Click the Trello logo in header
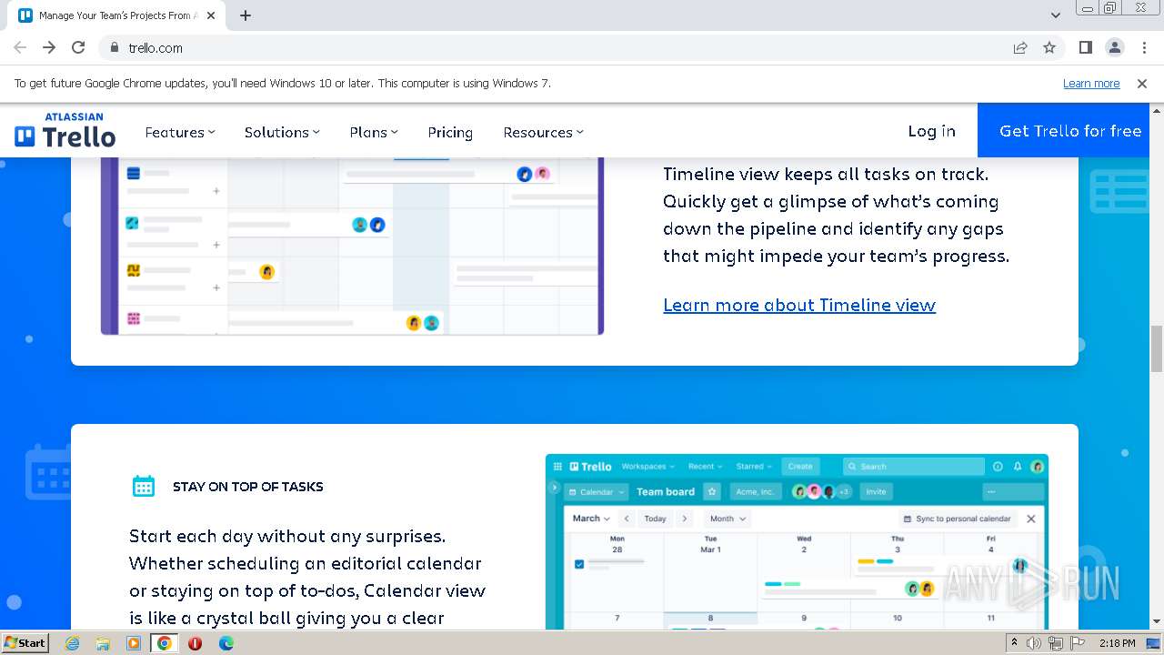 point(65,130)
